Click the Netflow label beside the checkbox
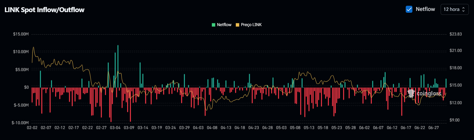The width and height of the screenshot is (474, 140). pos(425,9)
